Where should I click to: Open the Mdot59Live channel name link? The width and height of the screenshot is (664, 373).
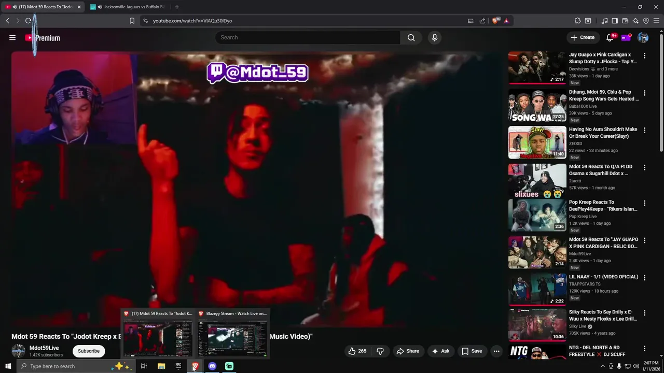tap(44, 348)
